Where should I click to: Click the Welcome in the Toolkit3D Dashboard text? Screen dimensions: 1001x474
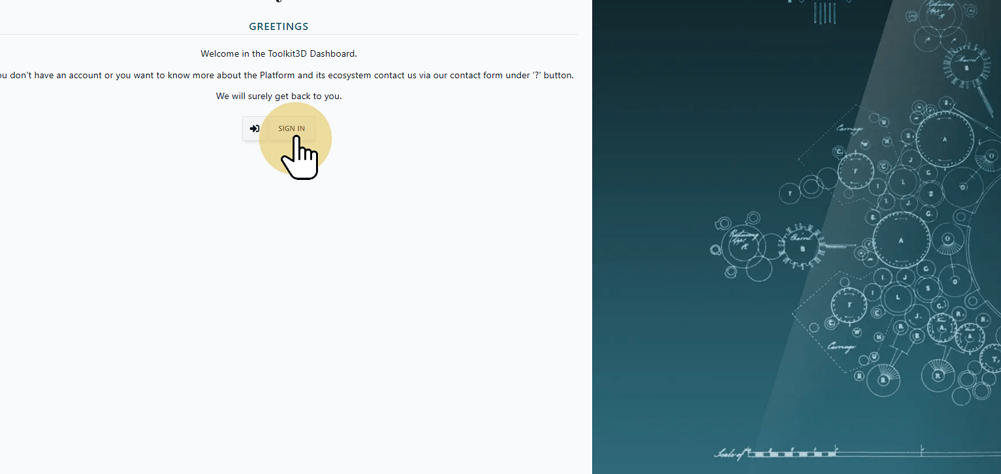279,53
